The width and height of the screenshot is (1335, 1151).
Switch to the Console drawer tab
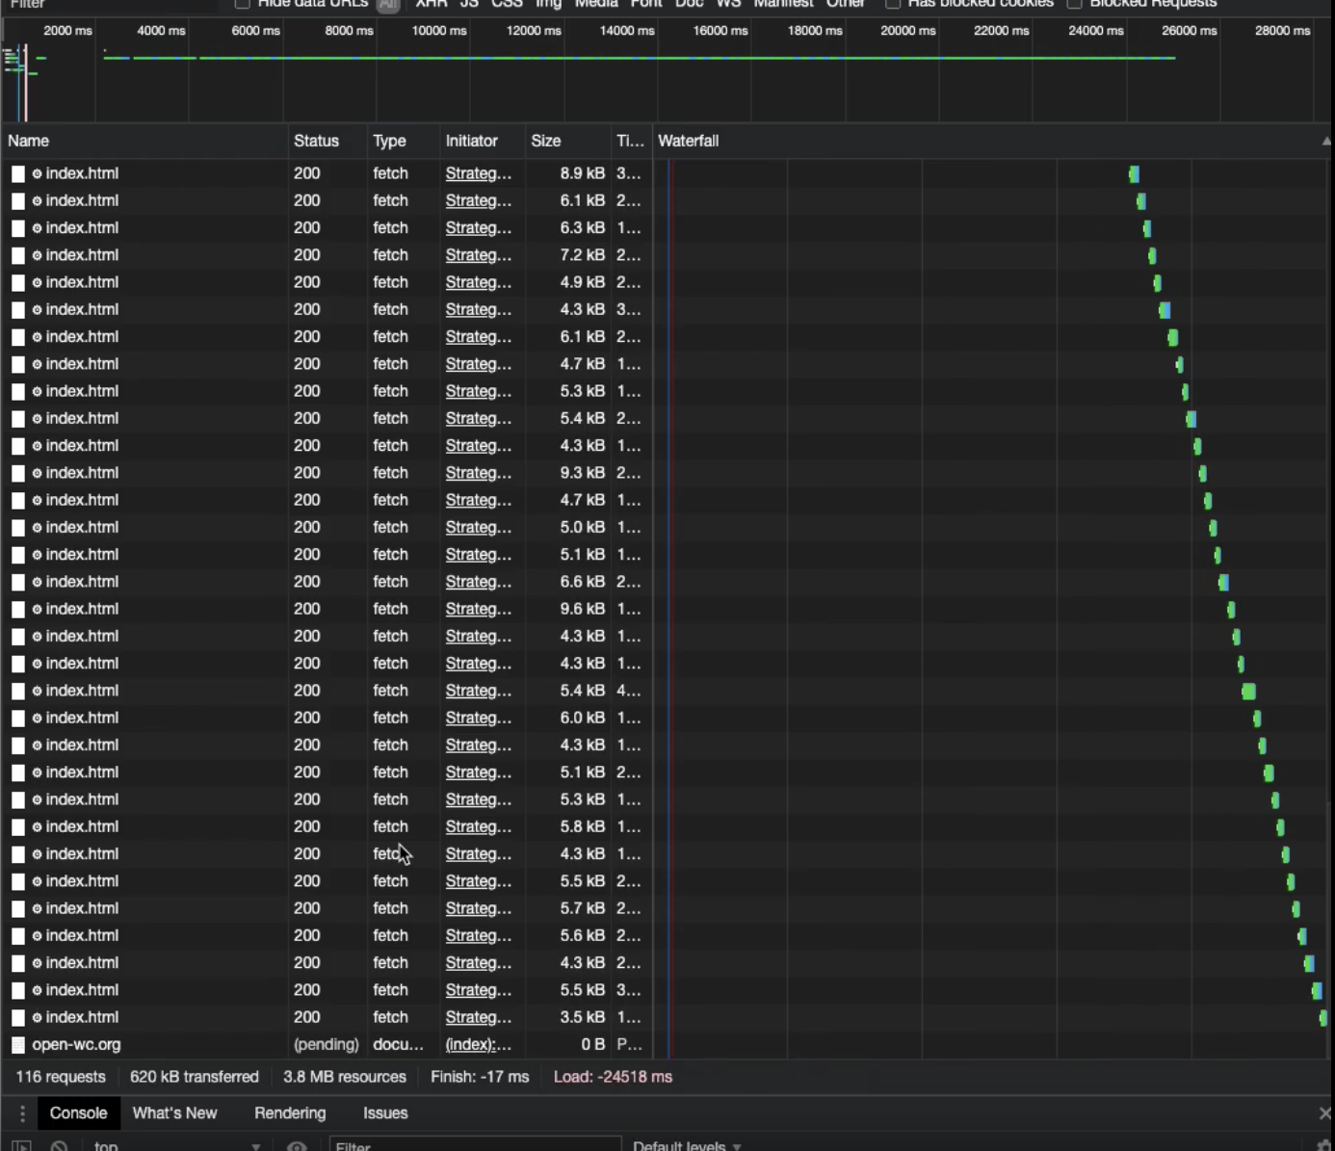(x=78, y=1113)
